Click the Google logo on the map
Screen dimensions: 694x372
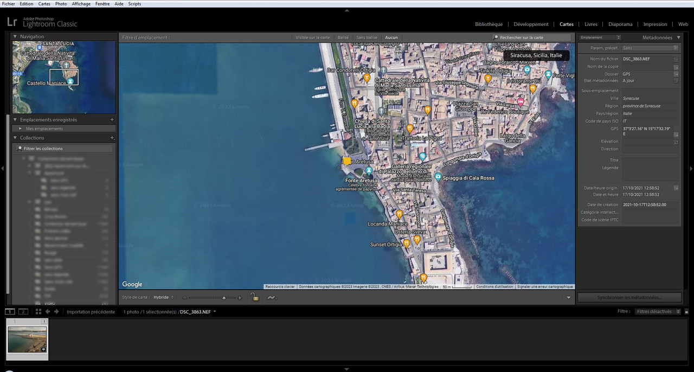(x=132, y=284)
